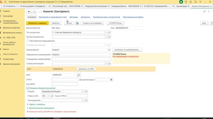Toggle Реквизиты бюджетополучателя checkbox
Image resolution: width=213 pixels, height=119 pixels.
point(27,88)
